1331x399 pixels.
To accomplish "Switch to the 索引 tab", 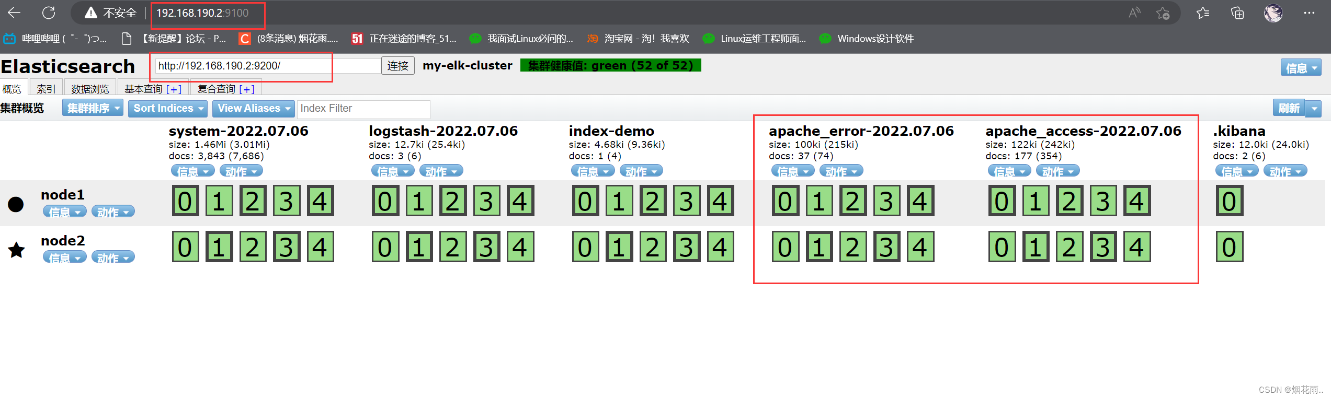I will click(x=46, y=89).
